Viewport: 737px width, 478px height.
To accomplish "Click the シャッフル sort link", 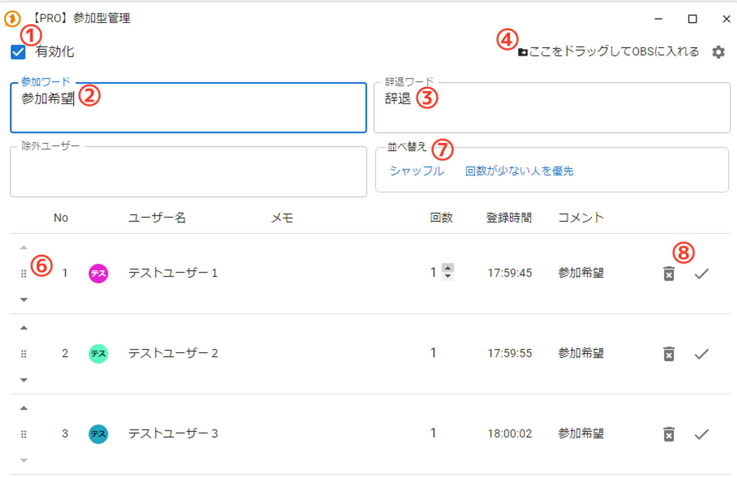I will click(417, 171).
